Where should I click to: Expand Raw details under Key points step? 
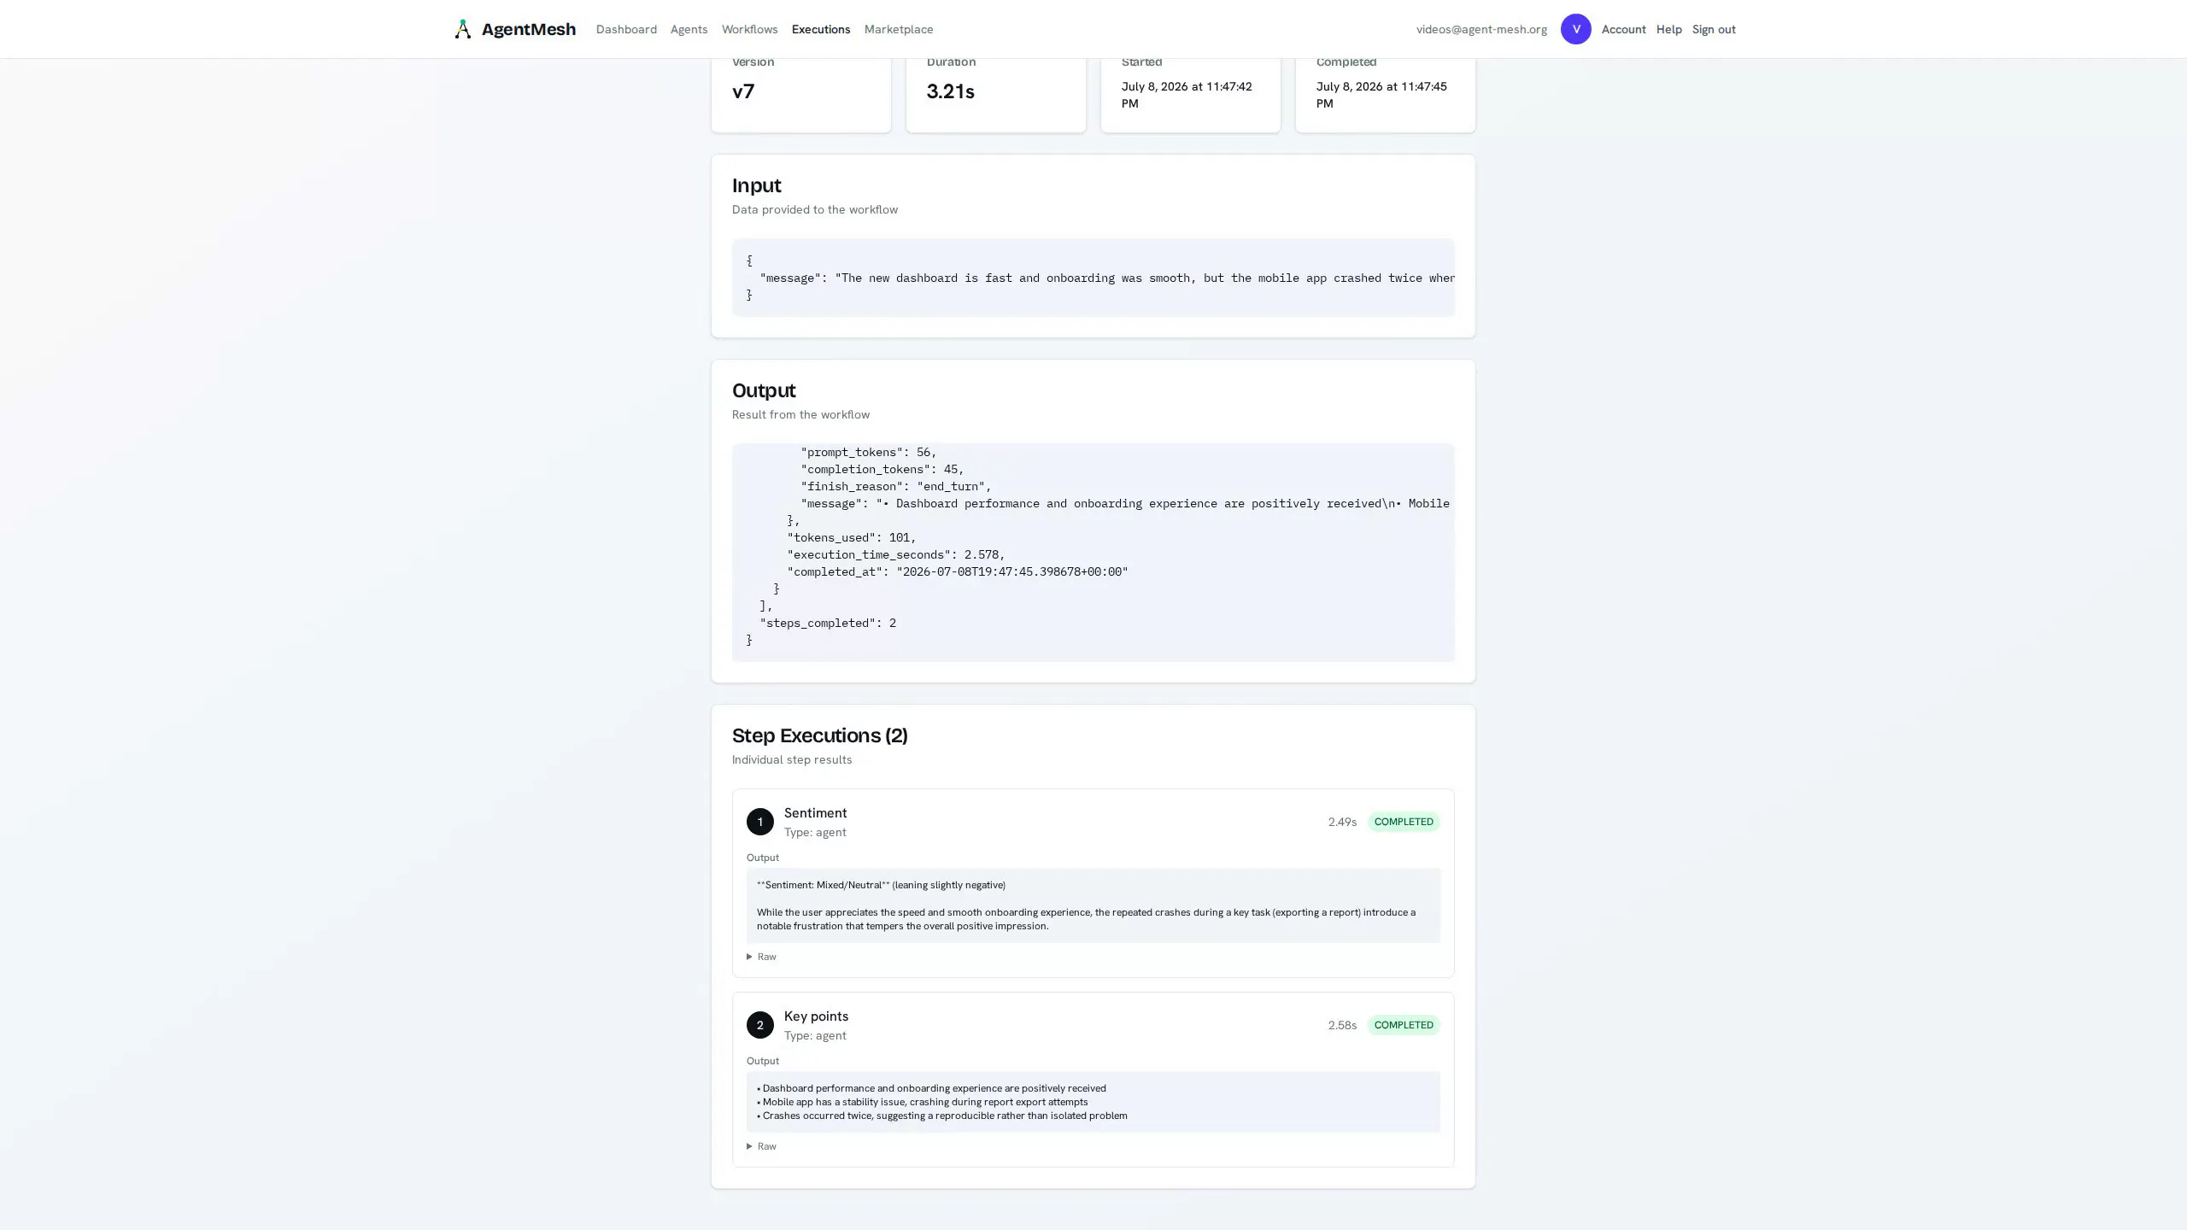point(761,1146)
